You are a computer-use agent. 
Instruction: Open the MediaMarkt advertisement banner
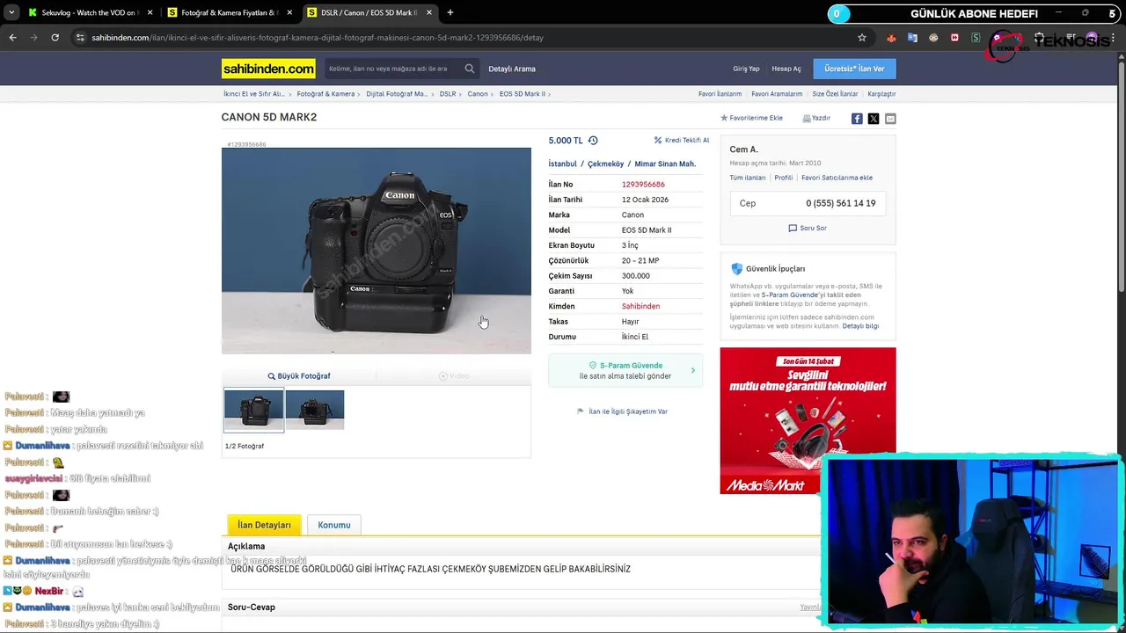coord(808,420)
